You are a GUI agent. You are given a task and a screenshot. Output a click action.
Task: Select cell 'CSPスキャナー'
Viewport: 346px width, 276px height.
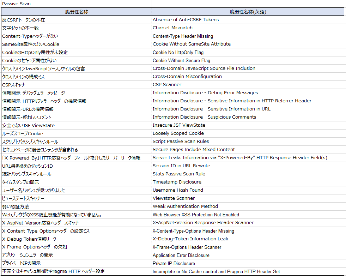click(76, 85)
